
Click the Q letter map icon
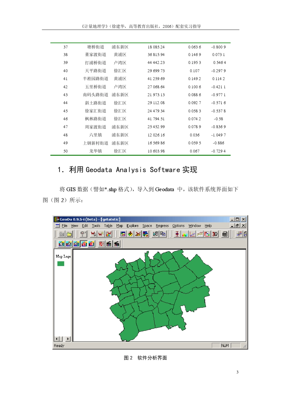tap(62, 244)
